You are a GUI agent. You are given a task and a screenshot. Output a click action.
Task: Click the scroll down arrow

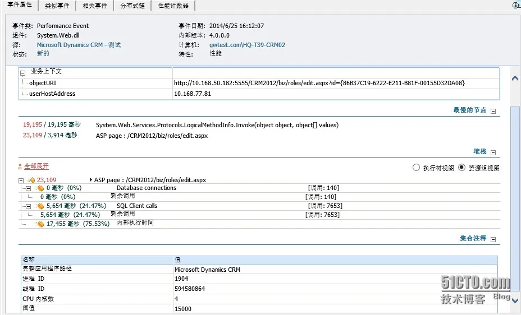point(515,301)
